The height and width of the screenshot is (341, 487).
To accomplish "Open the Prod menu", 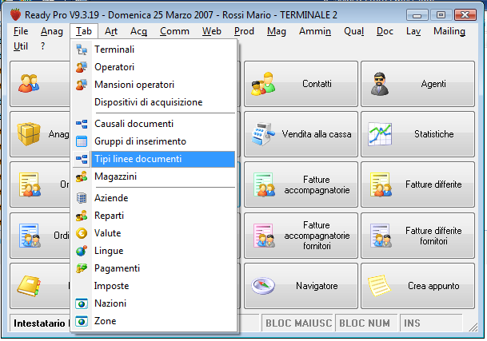I will point(244,31).
